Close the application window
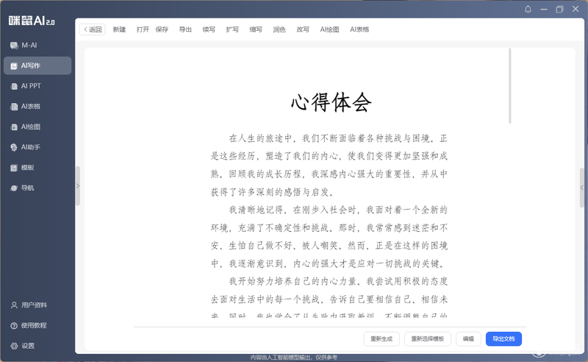This screenshot has height=362, width=588. click(576, 9)
